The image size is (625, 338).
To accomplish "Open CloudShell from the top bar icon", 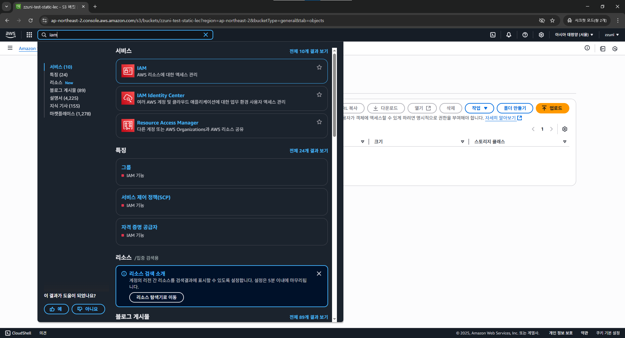I will coord(493,35).
